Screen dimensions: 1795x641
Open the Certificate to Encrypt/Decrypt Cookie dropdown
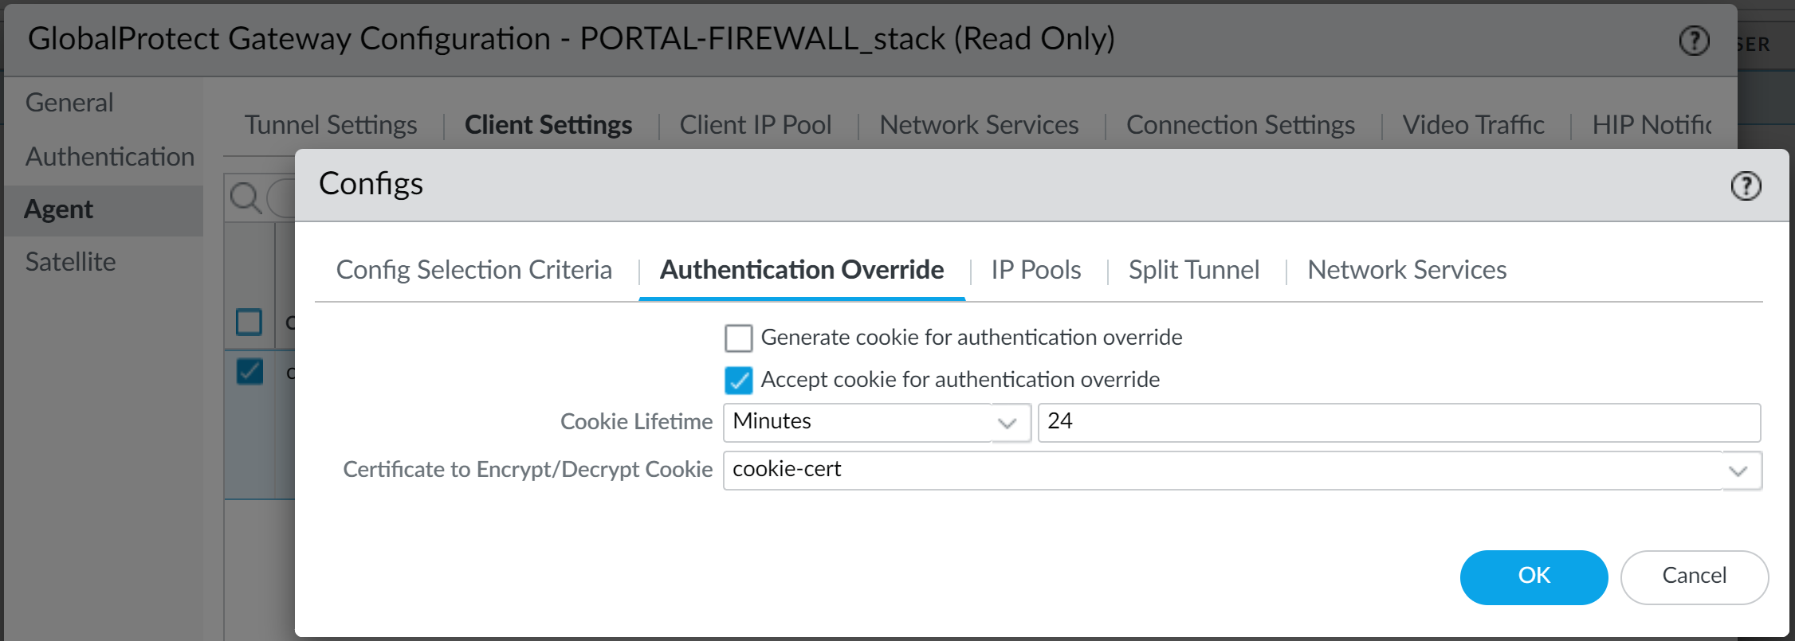coord(1740,471)
